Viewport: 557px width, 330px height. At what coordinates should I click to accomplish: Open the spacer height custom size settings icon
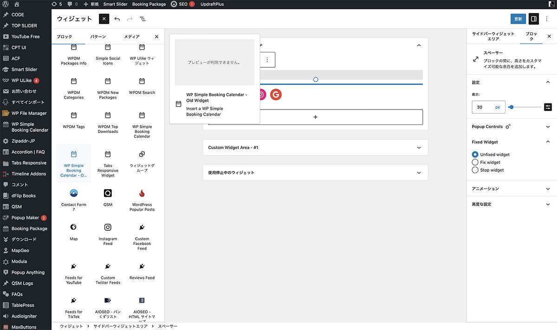(548, 107)
